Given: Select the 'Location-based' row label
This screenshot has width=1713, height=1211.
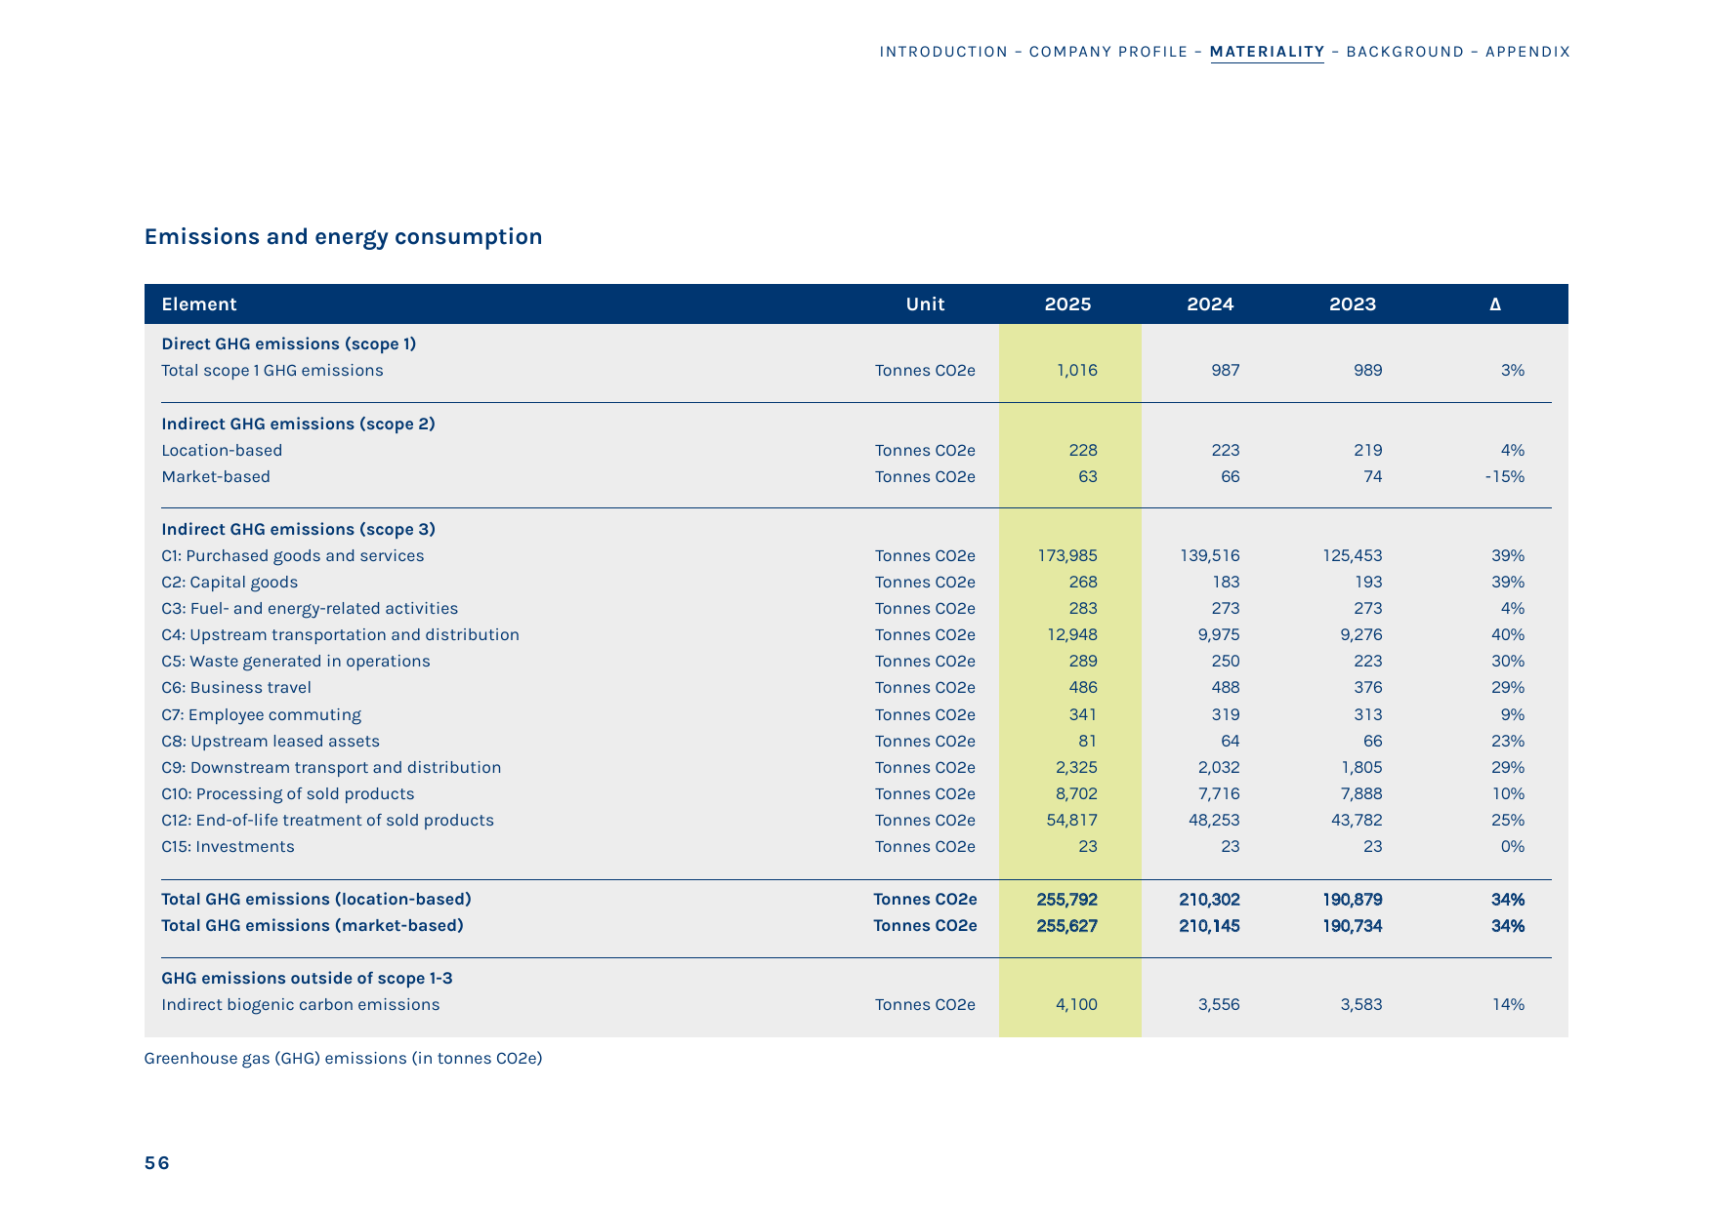Looking at the screenshot, I should click(x=222, y=451).
